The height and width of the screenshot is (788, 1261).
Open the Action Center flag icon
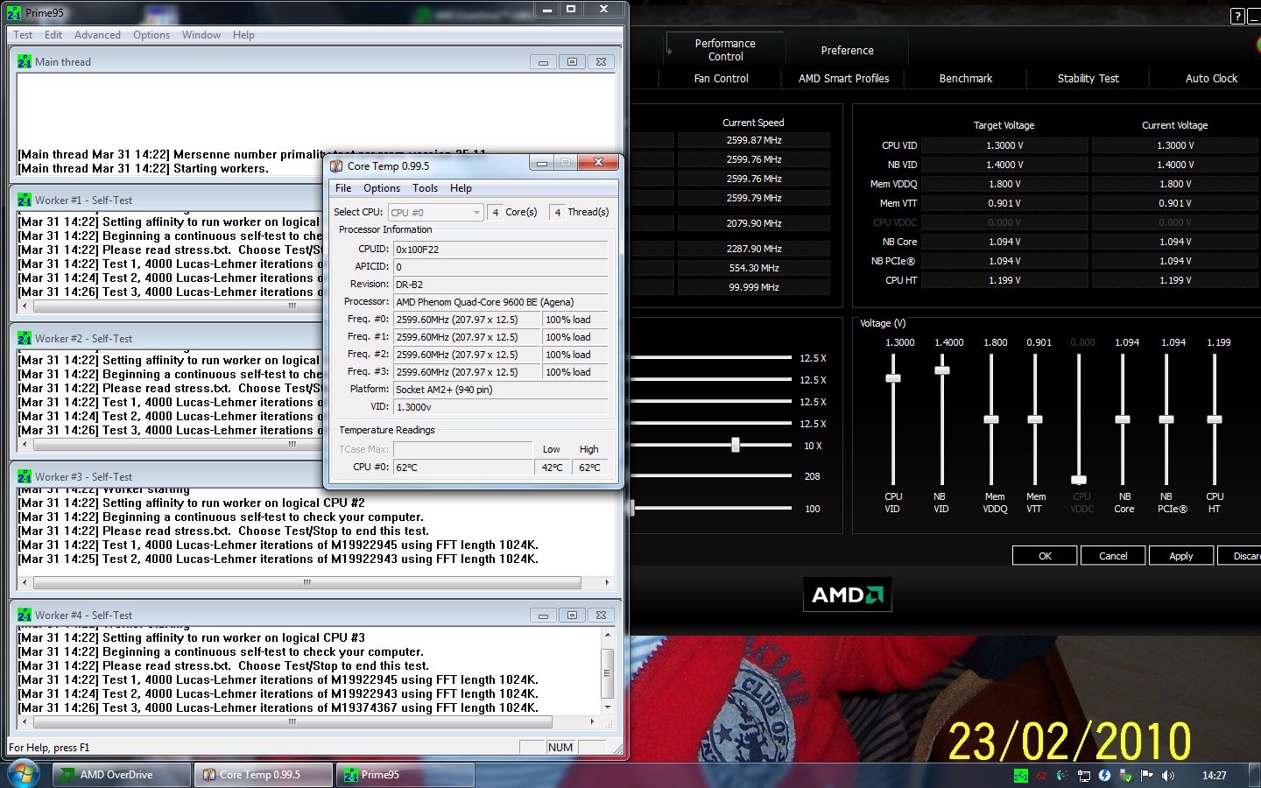pyautogui.click(x=1147, y=776)
